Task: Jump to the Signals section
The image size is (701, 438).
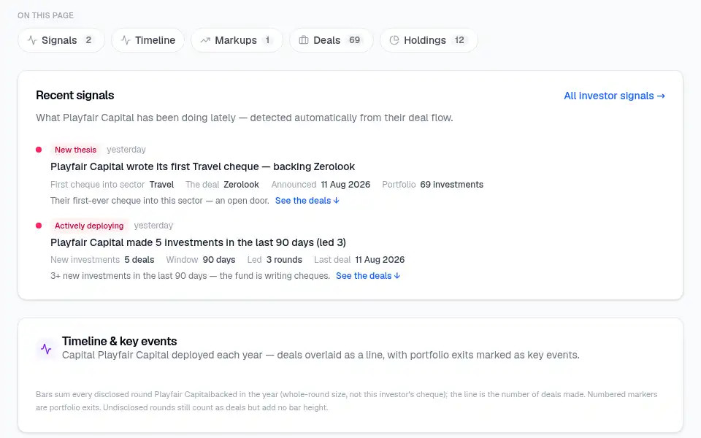Action: 61,40
